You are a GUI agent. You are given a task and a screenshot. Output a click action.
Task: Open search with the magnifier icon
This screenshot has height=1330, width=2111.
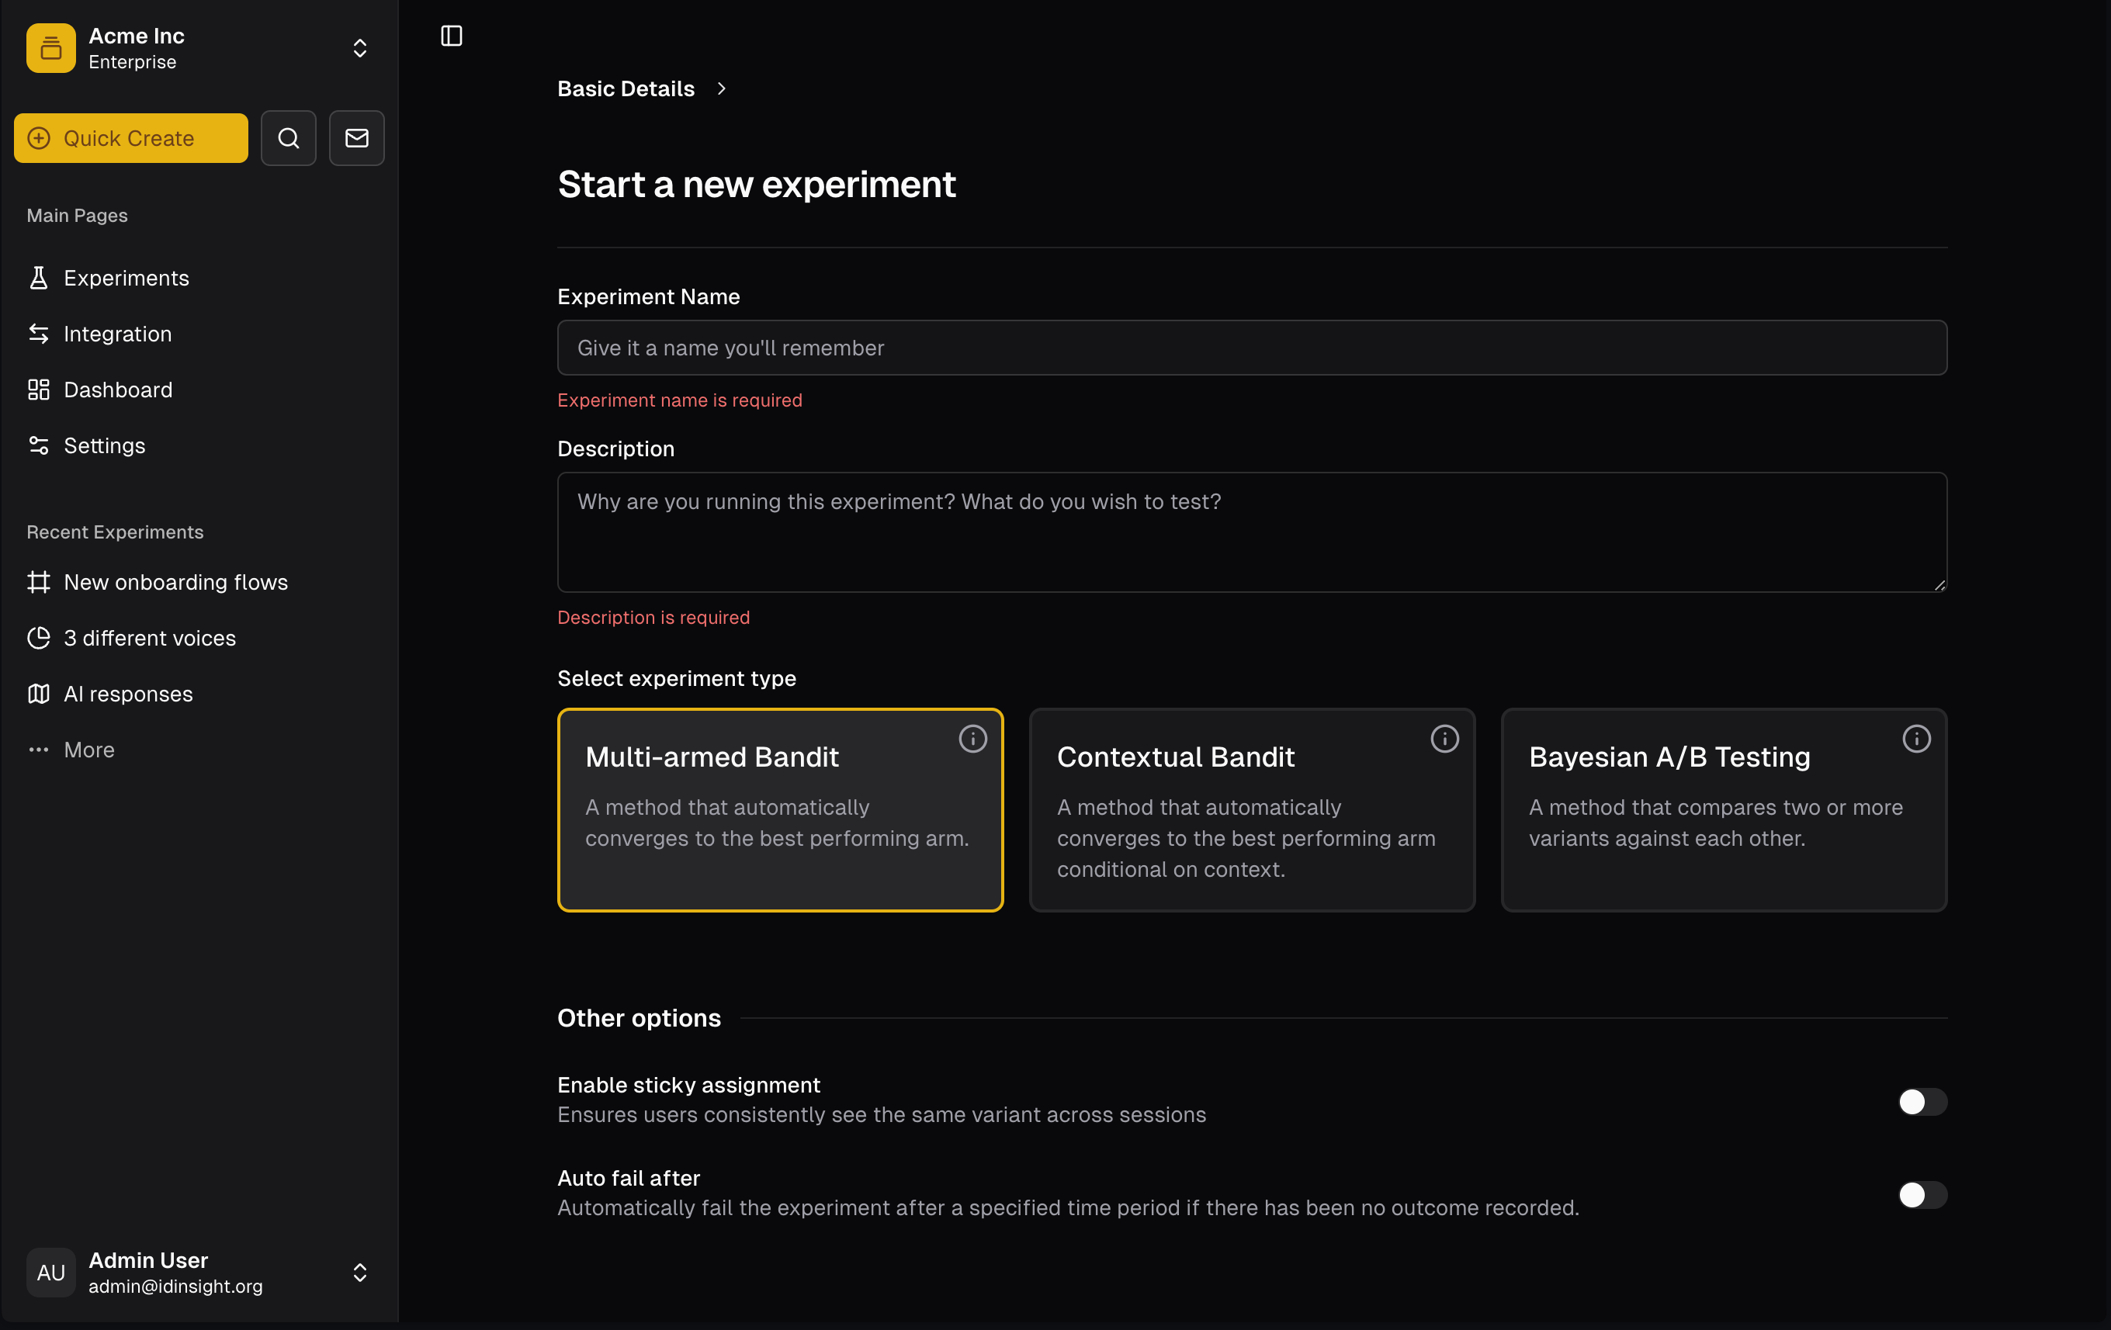coord(289,137)
